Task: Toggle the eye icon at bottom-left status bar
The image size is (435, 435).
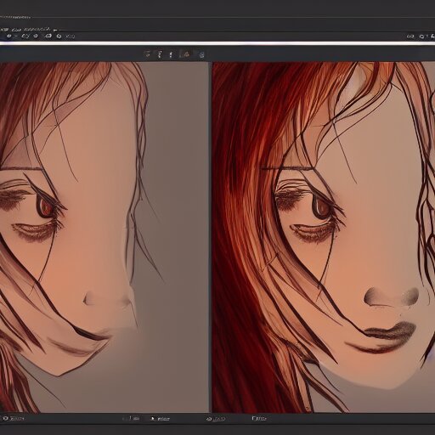Action: click(x=6, y=418)
